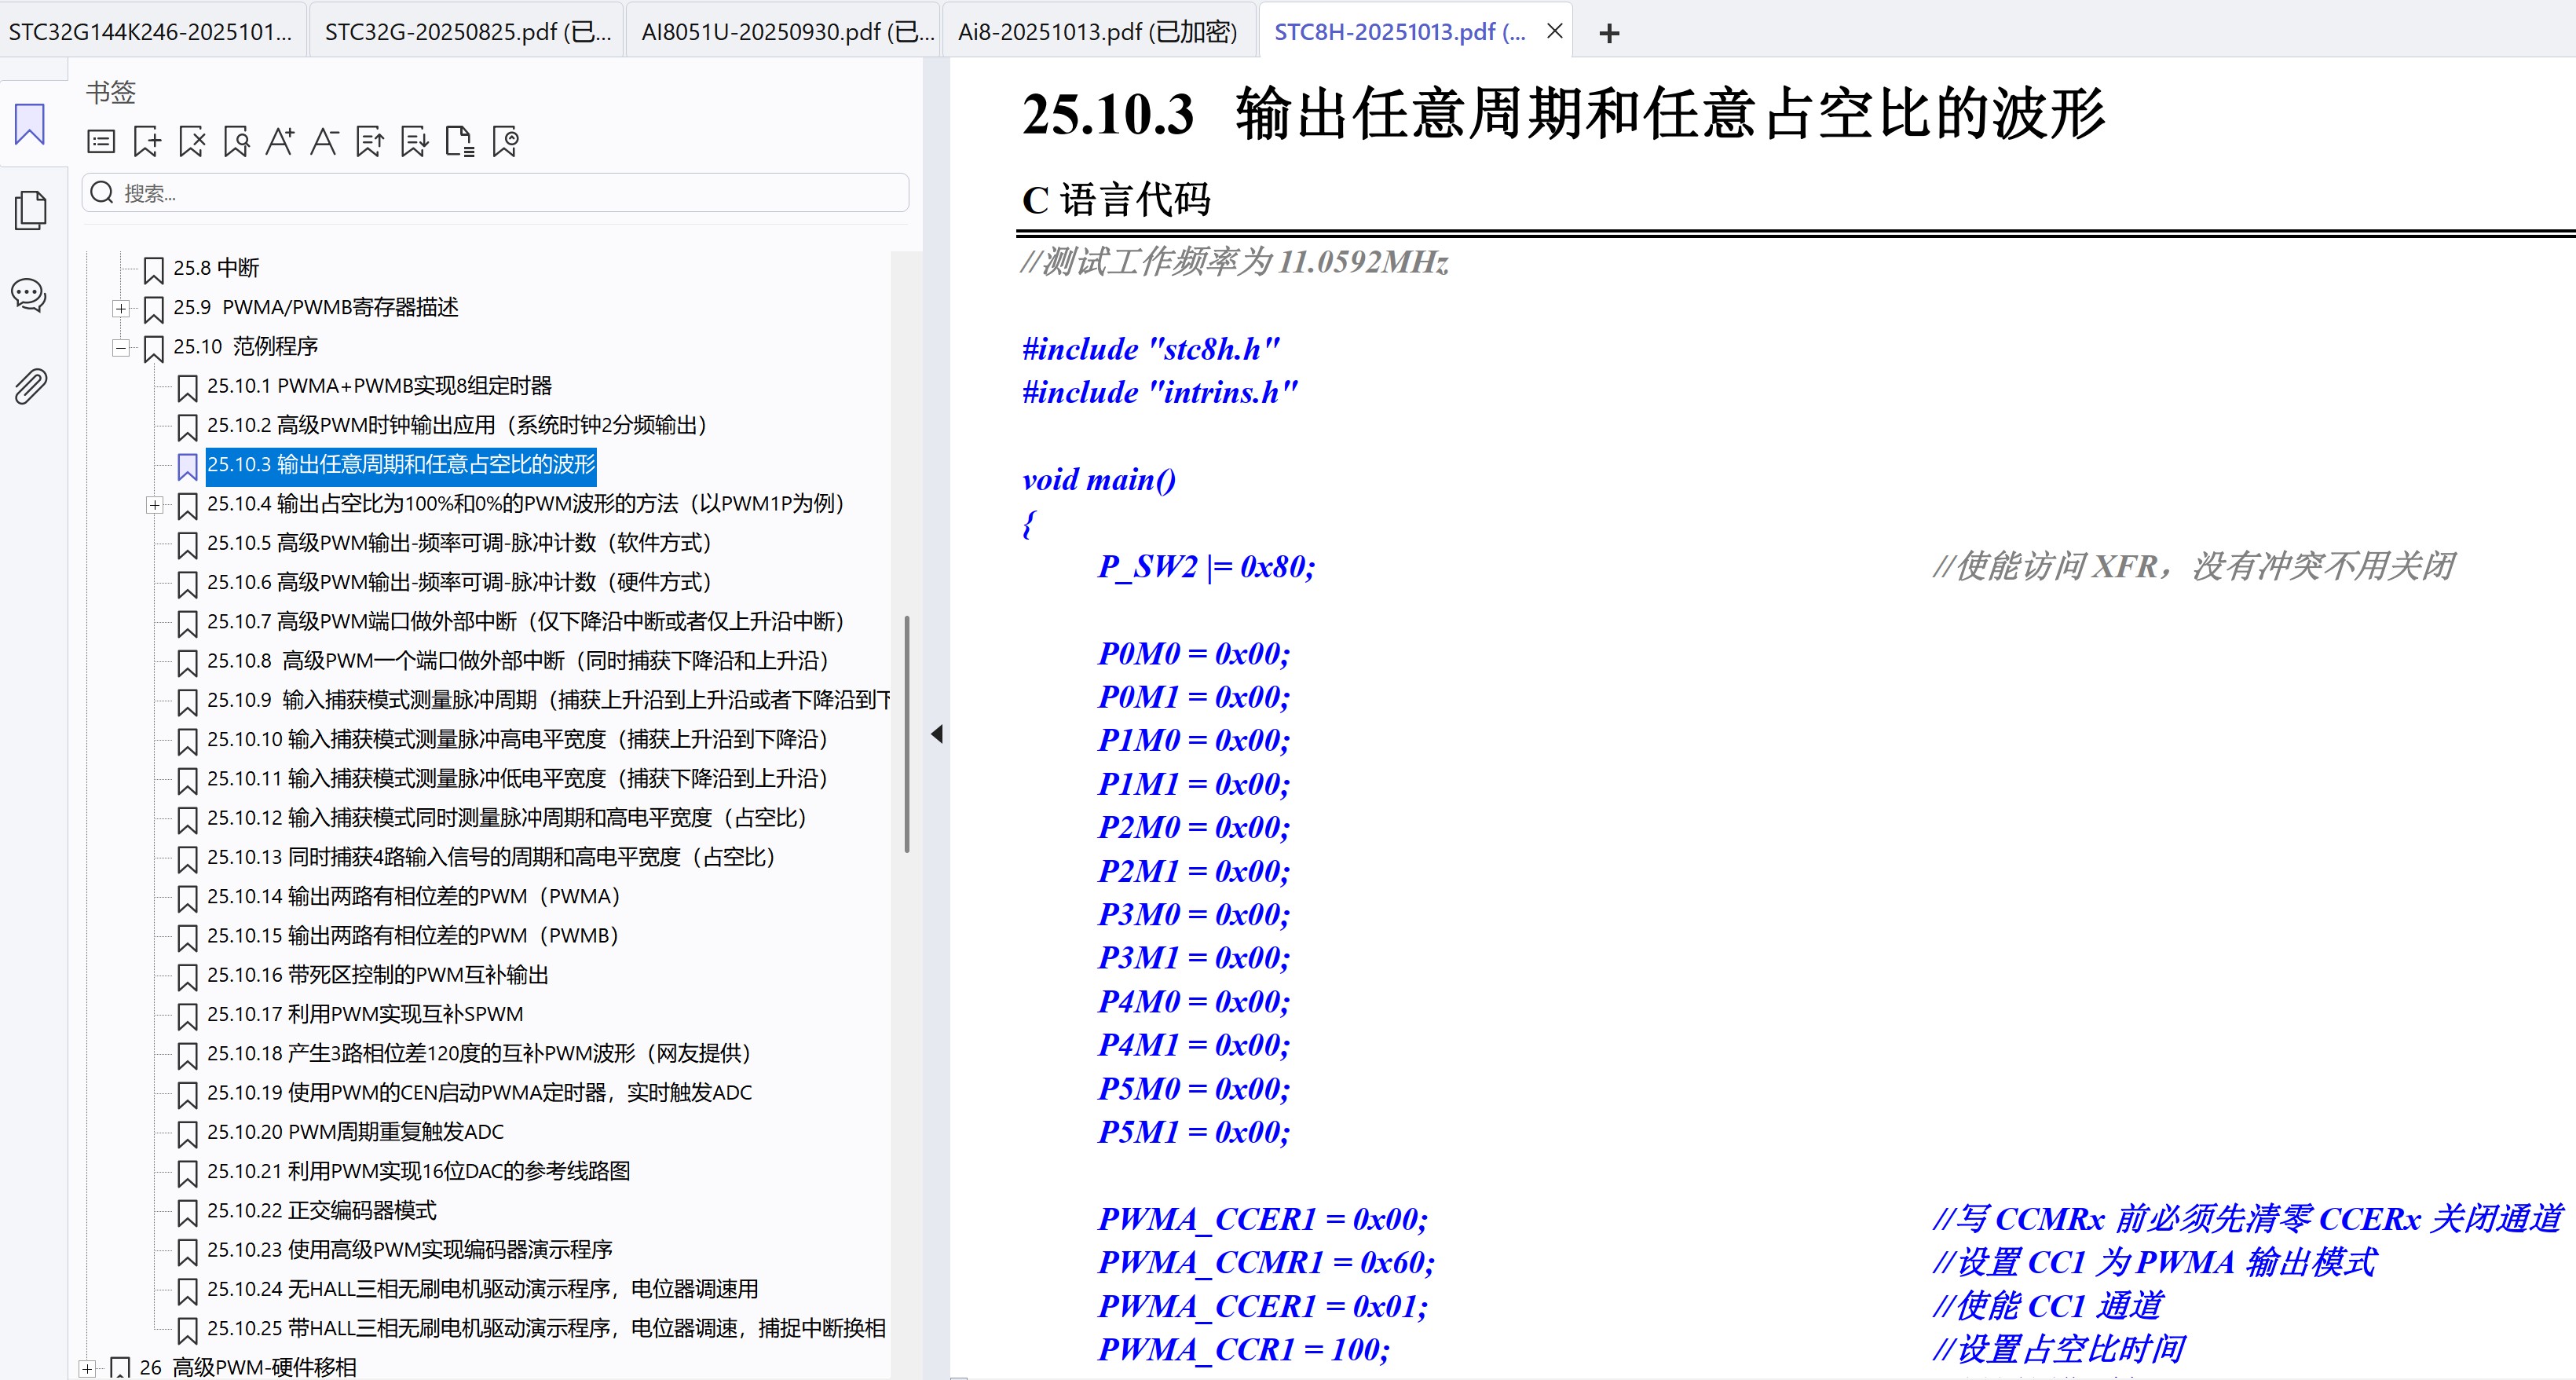Move selected bookmark up
Screen dimensions: 2576x1380
[368, 141]
